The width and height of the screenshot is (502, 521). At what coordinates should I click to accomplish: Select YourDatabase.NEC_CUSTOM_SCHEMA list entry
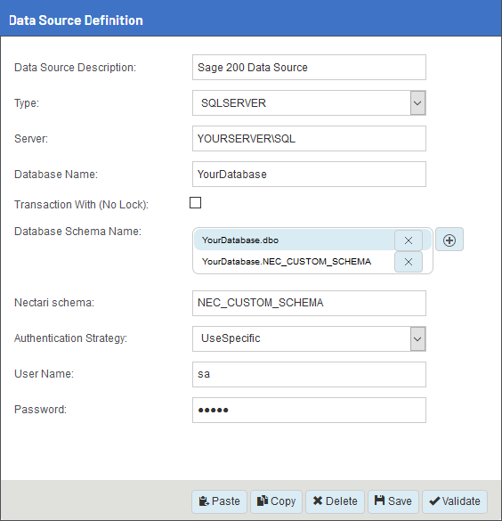294,262
